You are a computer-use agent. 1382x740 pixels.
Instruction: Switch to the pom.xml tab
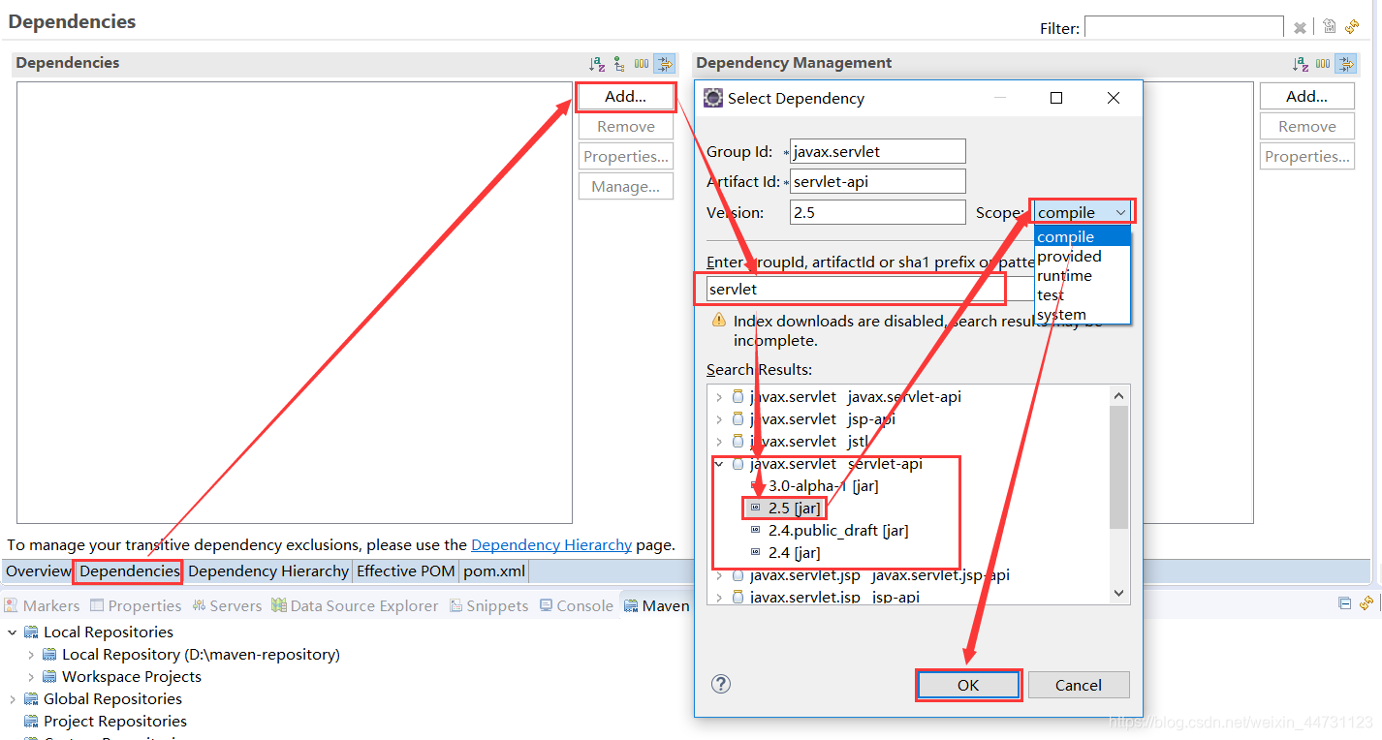pos(494,570)
